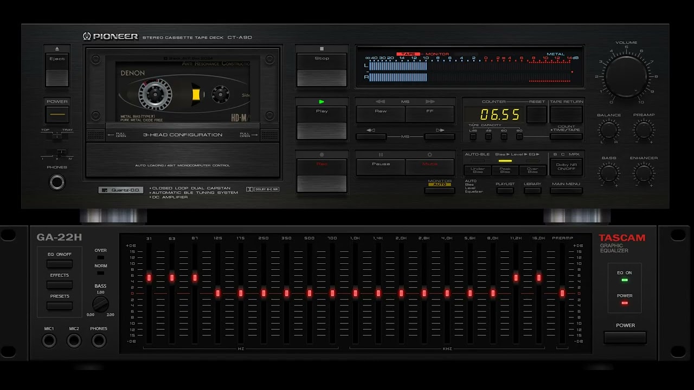Click the green EQ ON indicator LED
This screenshot has height=390, width=694.
tap(625, 280)
